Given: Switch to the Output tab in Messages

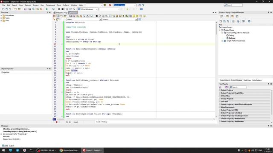Looking at the screenshot, I should (x=12, y=146).
